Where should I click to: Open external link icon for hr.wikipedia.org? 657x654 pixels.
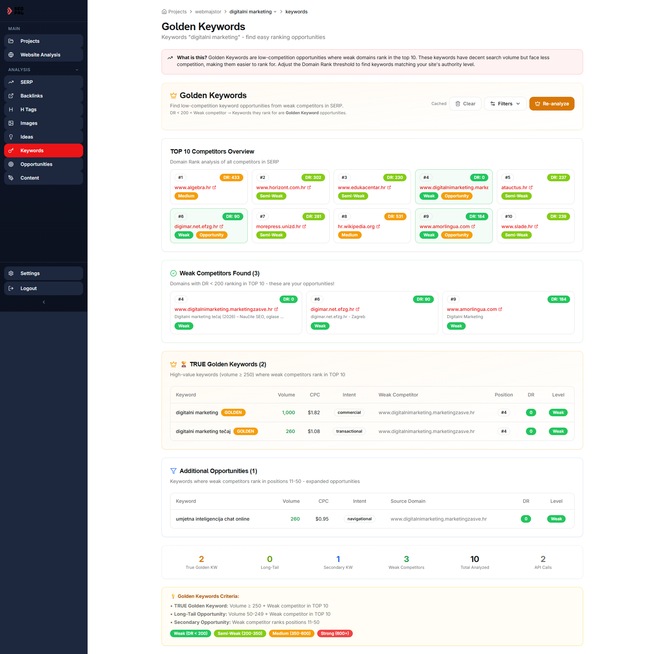pyautogui.click(x=378, y=226)
